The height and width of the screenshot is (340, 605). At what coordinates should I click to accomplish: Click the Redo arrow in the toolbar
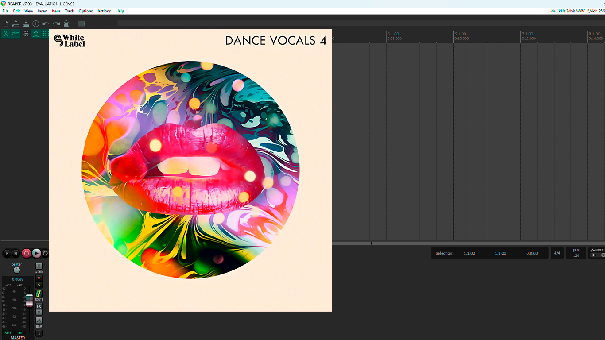[x=56, y=23]
